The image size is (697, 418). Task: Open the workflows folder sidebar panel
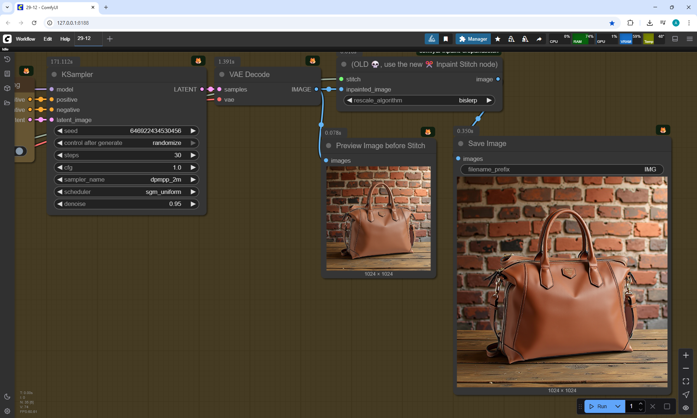click(x=7, y=103)
